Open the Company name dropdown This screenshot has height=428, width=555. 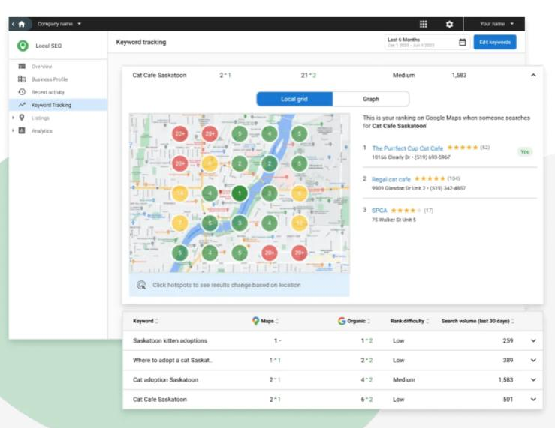[59, 24]
